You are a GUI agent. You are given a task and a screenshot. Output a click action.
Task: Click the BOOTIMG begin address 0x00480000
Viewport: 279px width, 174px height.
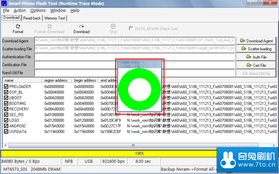pyautogui.click(x=84, y=104)
